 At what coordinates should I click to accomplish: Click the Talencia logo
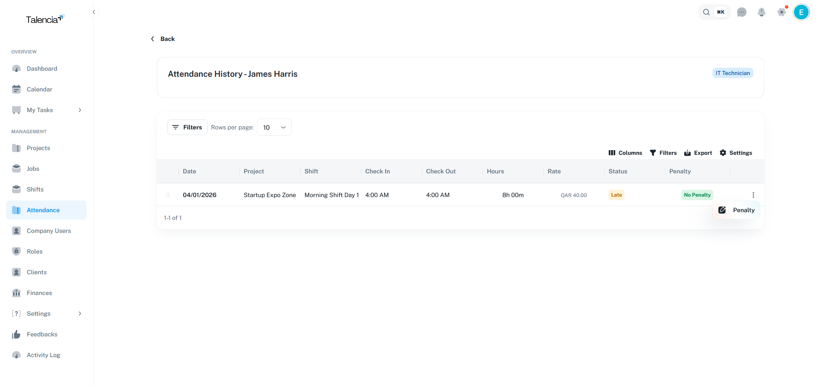coord(45,19)
